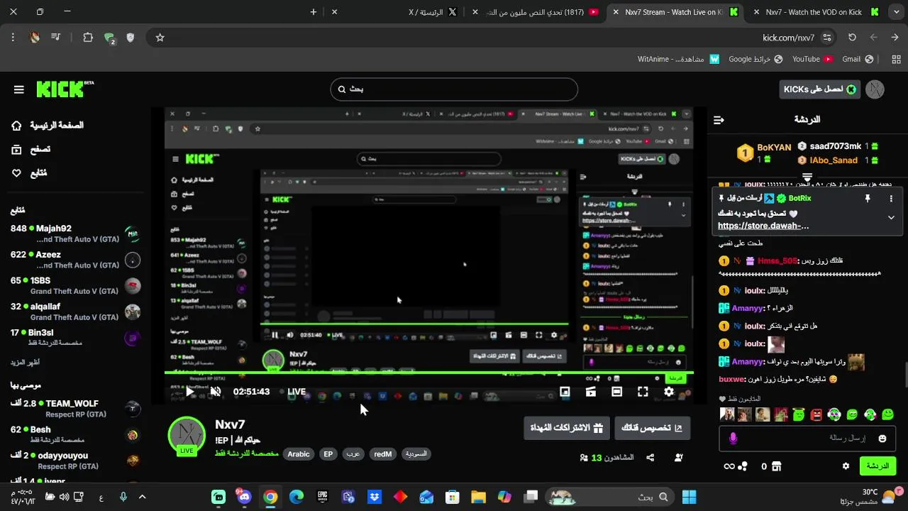Screen dimensions: 908x511
Task: Play the stream with the play button
Action: pyautogui.click(x=189, y=391)
